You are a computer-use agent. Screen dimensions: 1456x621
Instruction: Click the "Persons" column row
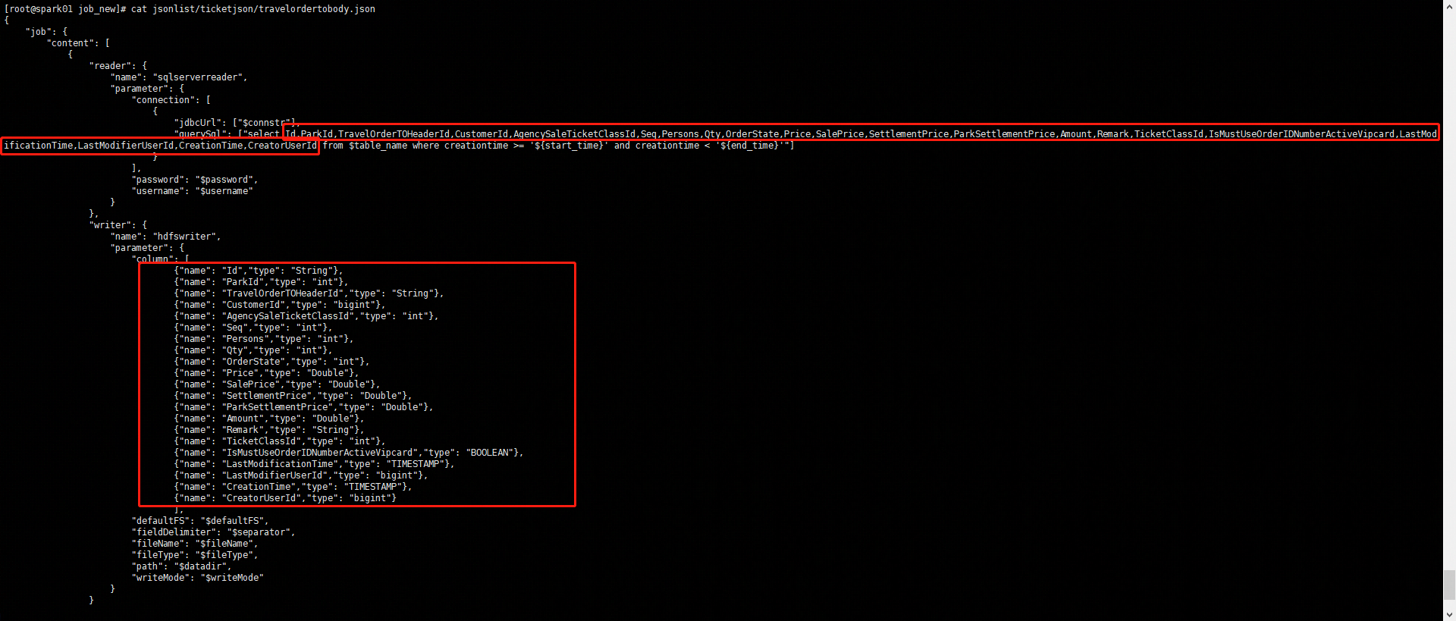(x=264, y=339)
